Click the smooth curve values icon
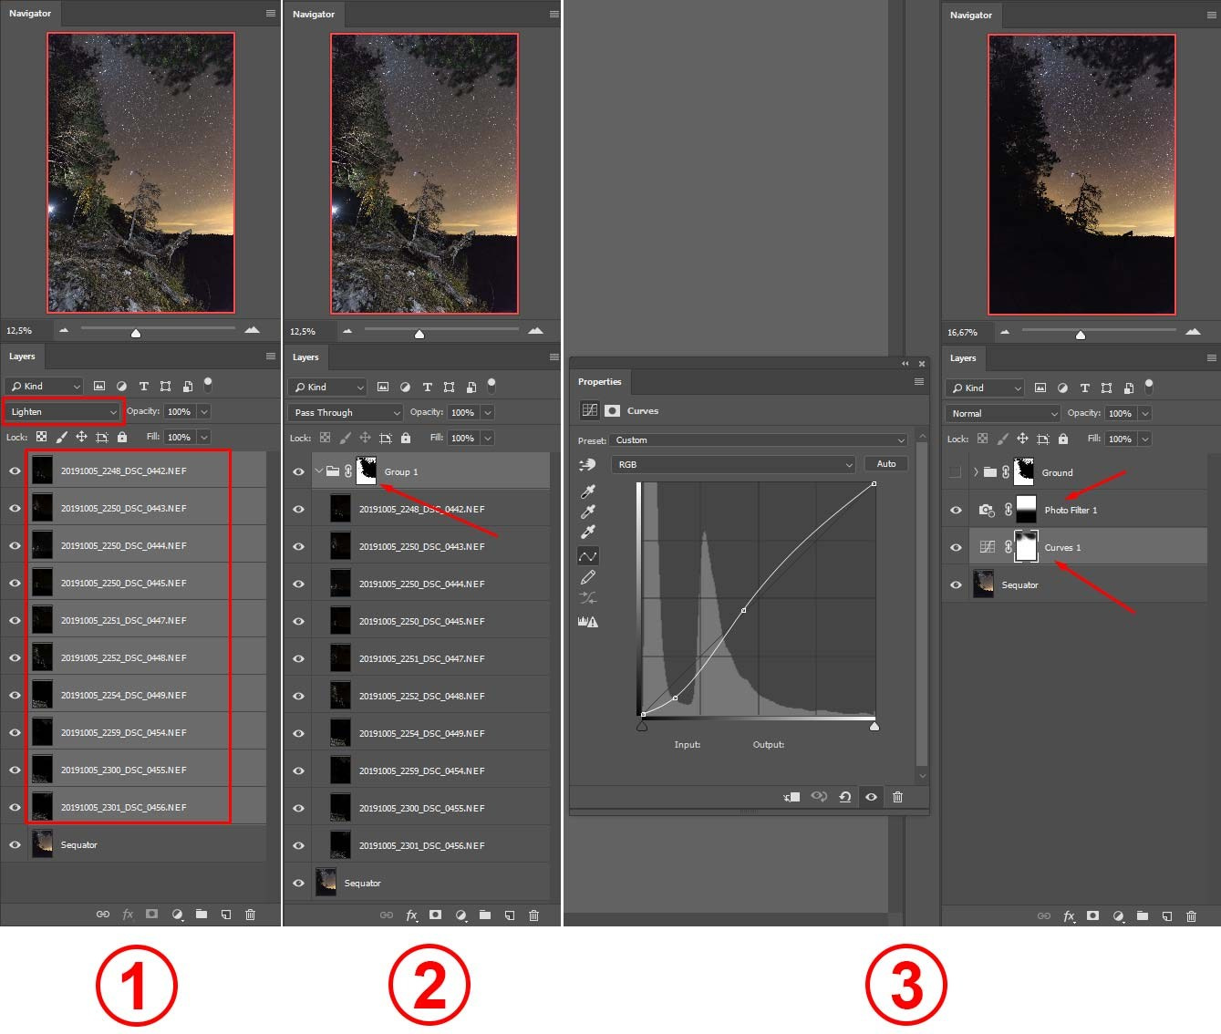 (x=588, y=599)
